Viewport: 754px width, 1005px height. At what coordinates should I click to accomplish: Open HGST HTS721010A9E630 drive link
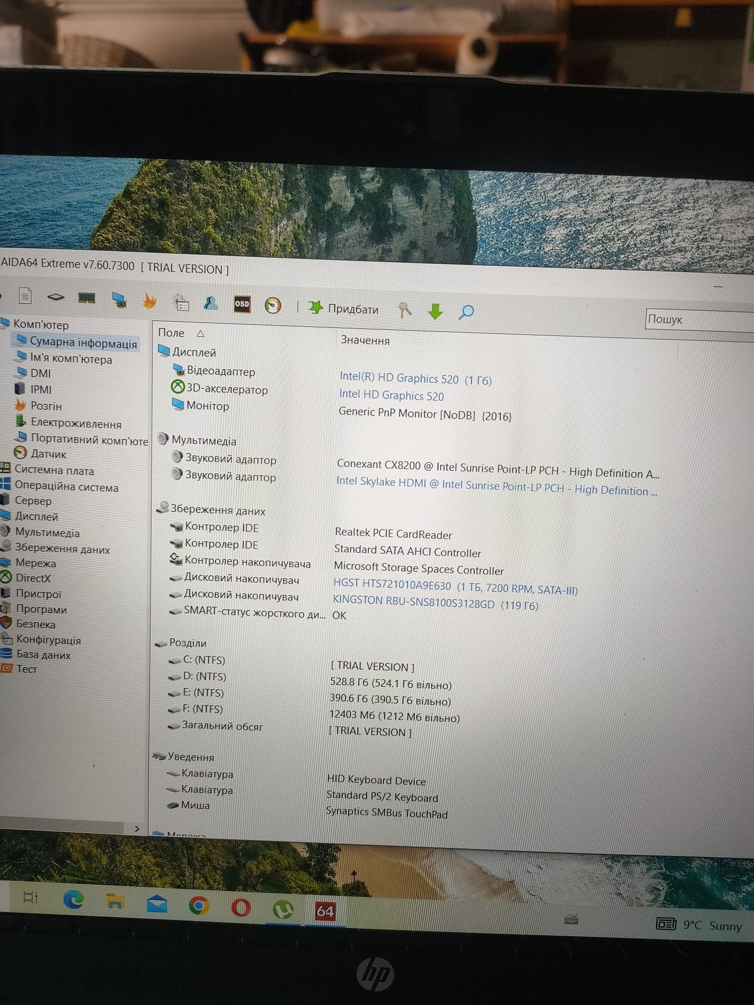(455, 586)
